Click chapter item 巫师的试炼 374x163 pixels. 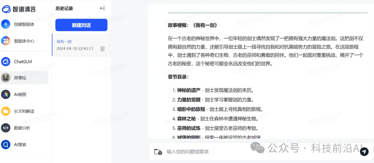pos(188,128)
